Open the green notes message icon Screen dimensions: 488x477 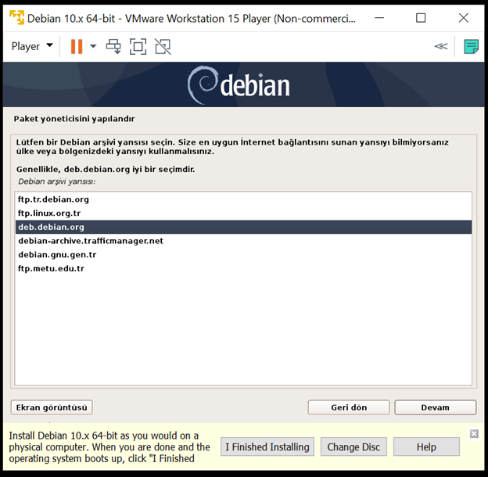coord(472,47)
